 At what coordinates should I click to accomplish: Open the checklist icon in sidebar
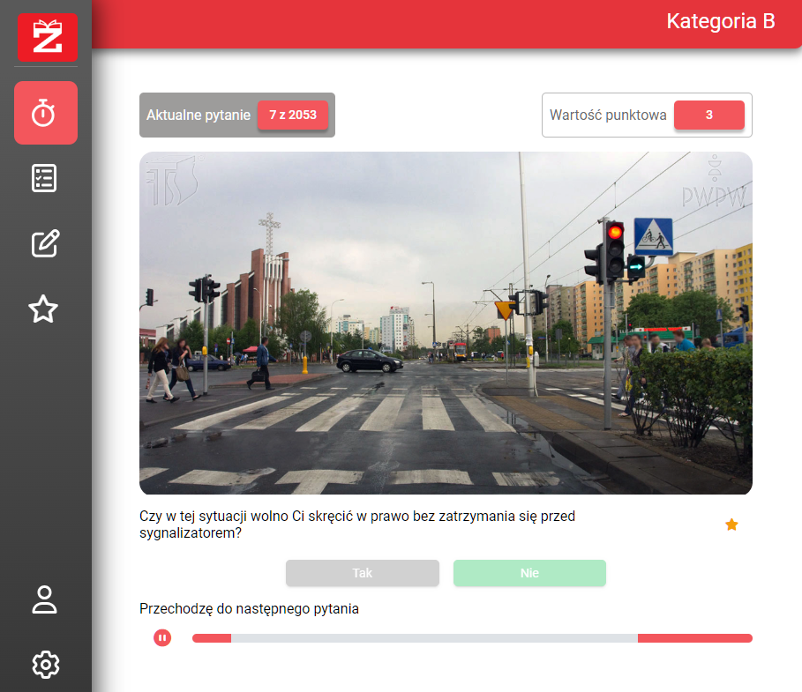[44, 178]
